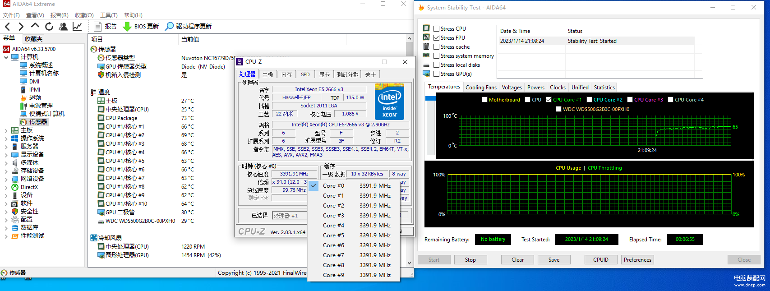Expand the 显示设备 tree node
The width and height of the screenshot is (770, 291).
(6, 155)
